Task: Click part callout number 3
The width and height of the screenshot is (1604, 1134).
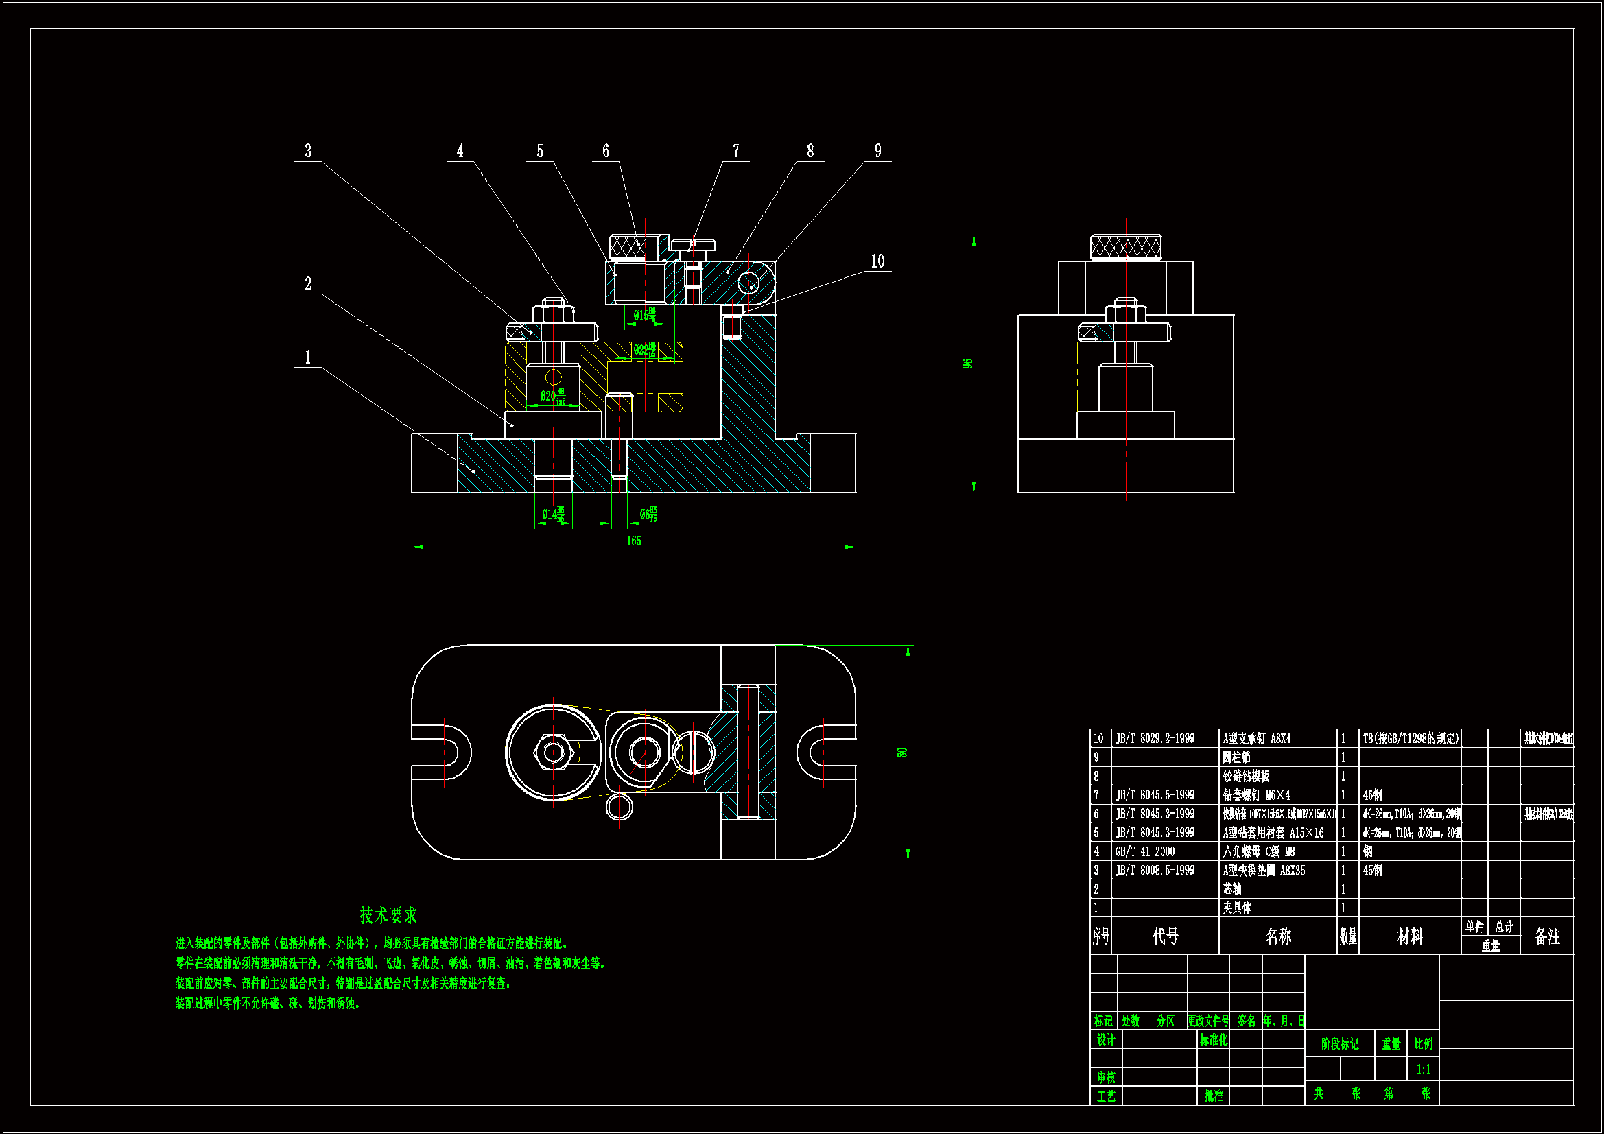Action: click(x=308, y=151)
